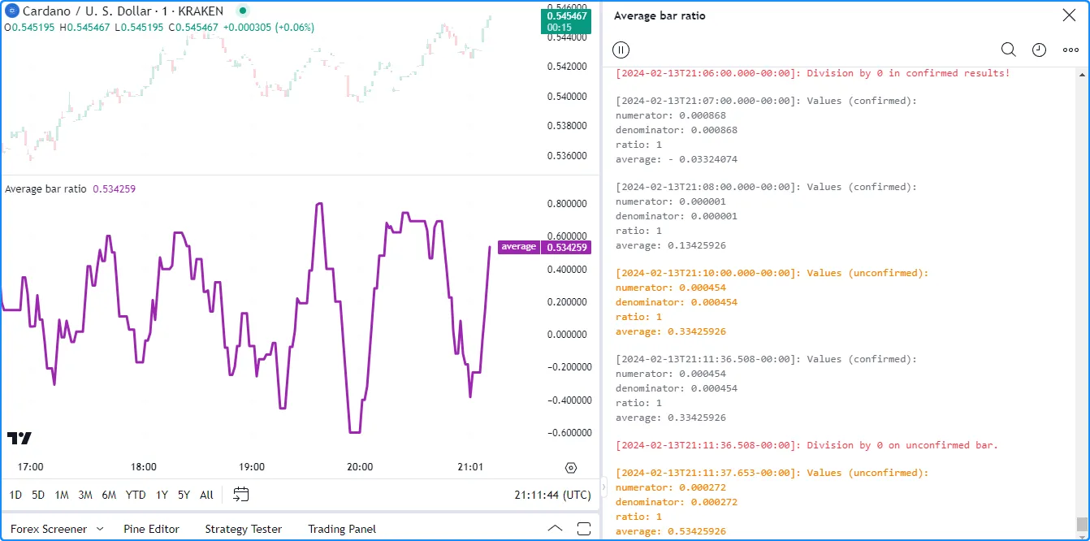Viewport: 1090px width, 541px height.
Task: Open the Strategy Tester tab
Action: [243, 529]
